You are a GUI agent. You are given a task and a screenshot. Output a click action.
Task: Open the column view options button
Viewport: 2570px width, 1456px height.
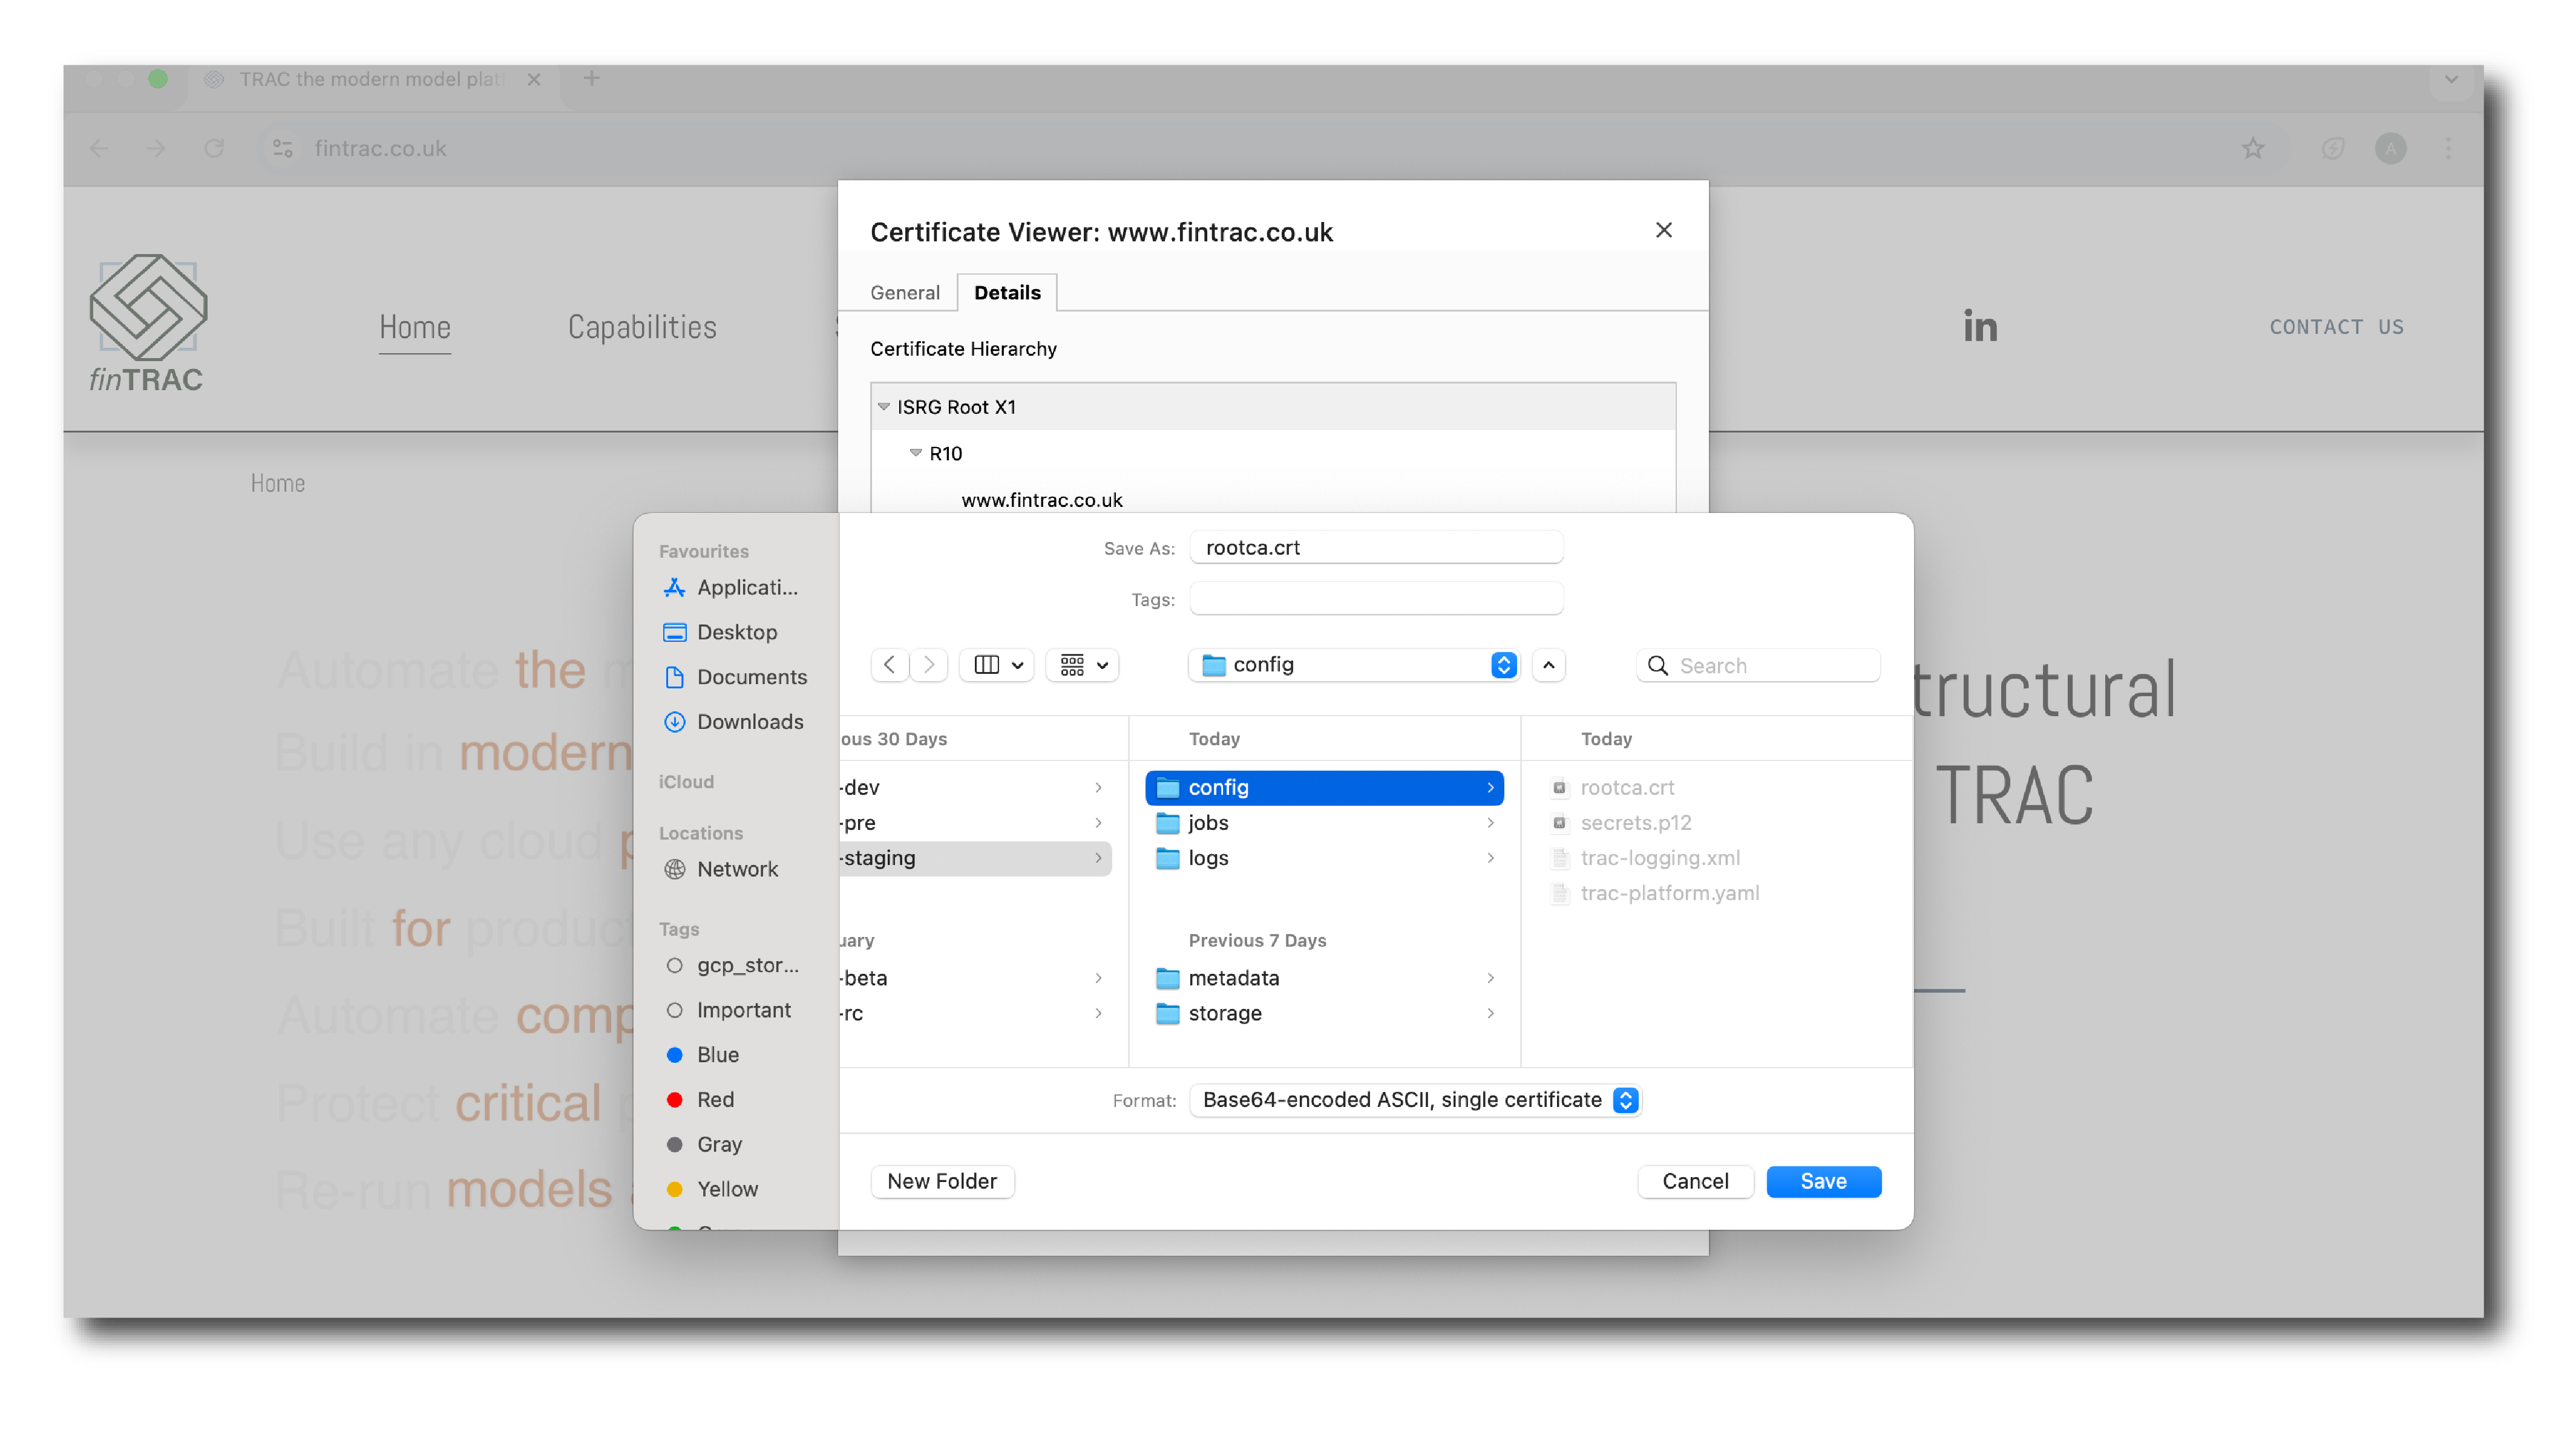click(997, 665)
